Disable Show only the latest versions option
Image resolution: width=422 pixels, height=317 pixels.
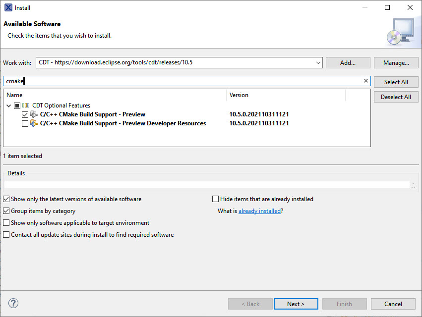click(x=6, y=199)
